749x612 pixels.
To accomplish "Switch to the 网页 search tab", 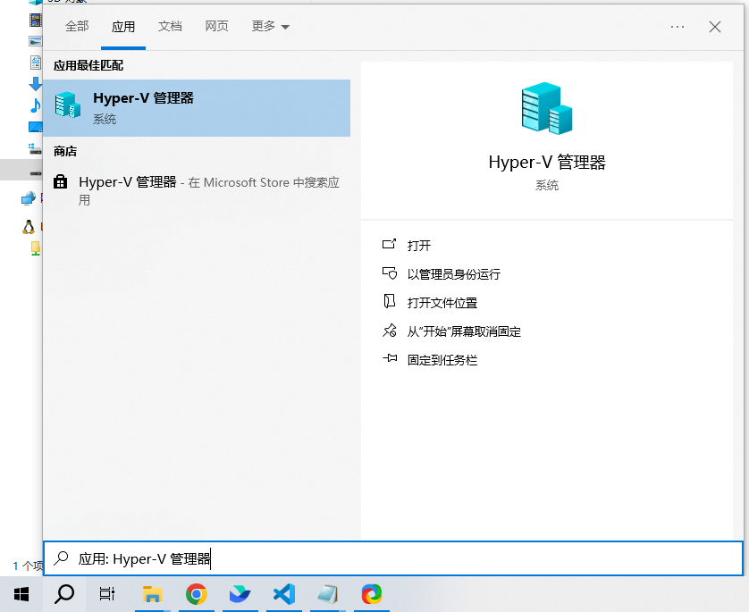I will coord(217,26).
